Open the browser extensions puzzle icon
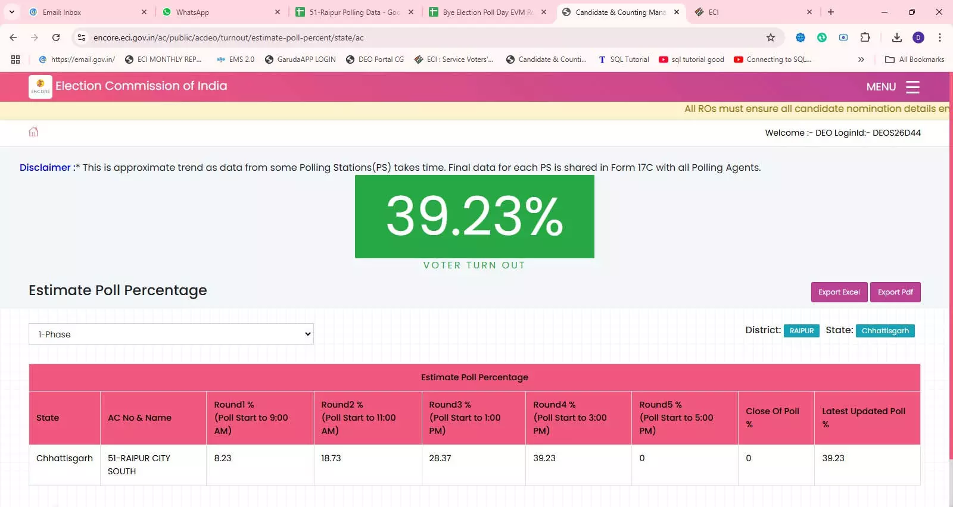This screenshot has width=953, height=507. point(865,37)
